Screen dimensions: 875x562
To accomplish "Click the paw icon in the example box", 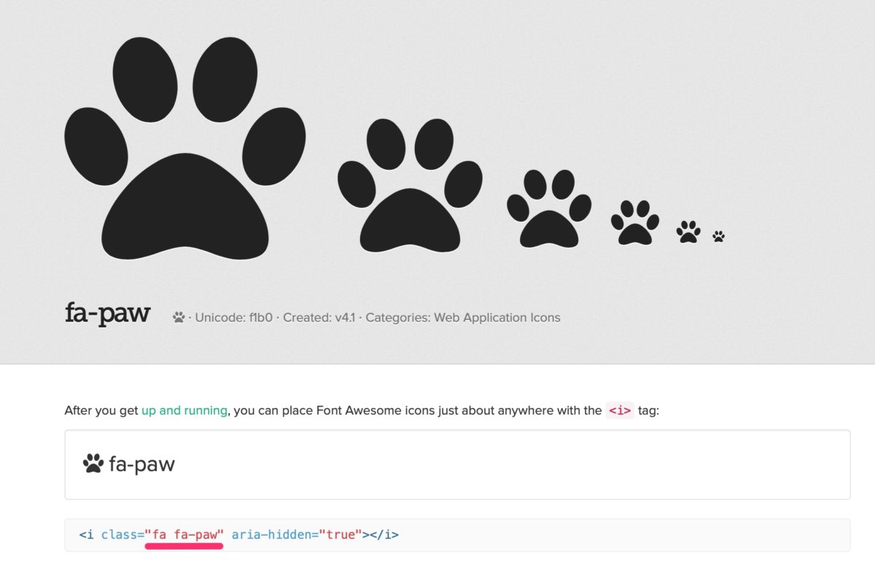I will (93, 464).
